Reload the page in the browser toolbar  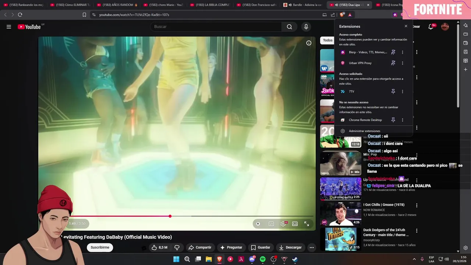[x=20, y=15]
